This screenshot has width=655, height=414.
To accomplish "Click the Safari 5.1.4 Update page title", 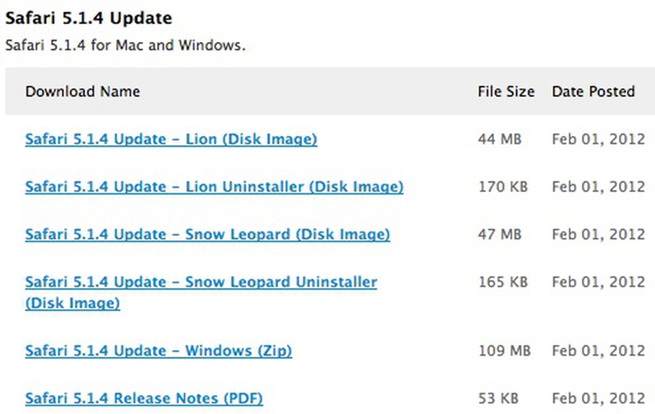I will tap(89, 18).
